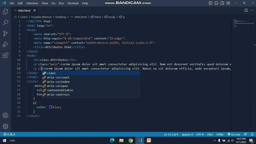Open Windows Start menu

tap(4, 140)
